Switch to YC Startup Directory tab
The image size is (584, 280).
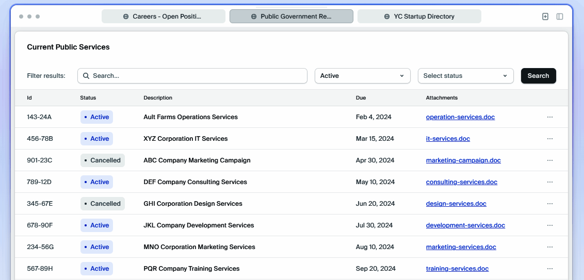tap(419, 17)
